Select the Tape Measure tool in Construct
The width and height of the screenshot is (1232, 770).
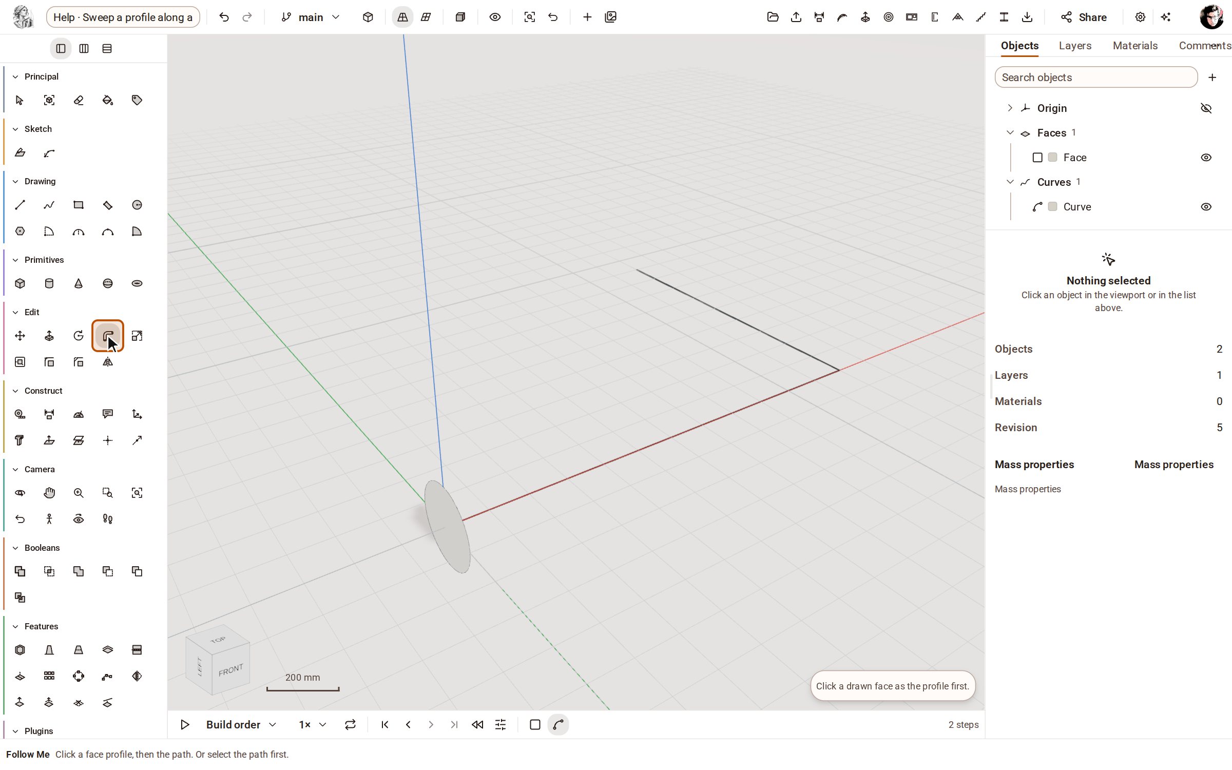point(20,414)
